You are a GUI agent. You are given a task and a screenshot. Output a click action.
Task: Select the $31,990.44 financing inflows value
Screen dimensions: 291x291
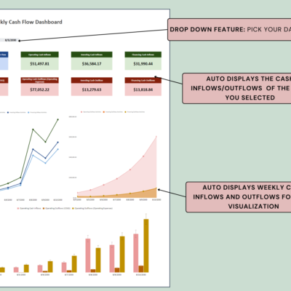click(x=143, y=64)
